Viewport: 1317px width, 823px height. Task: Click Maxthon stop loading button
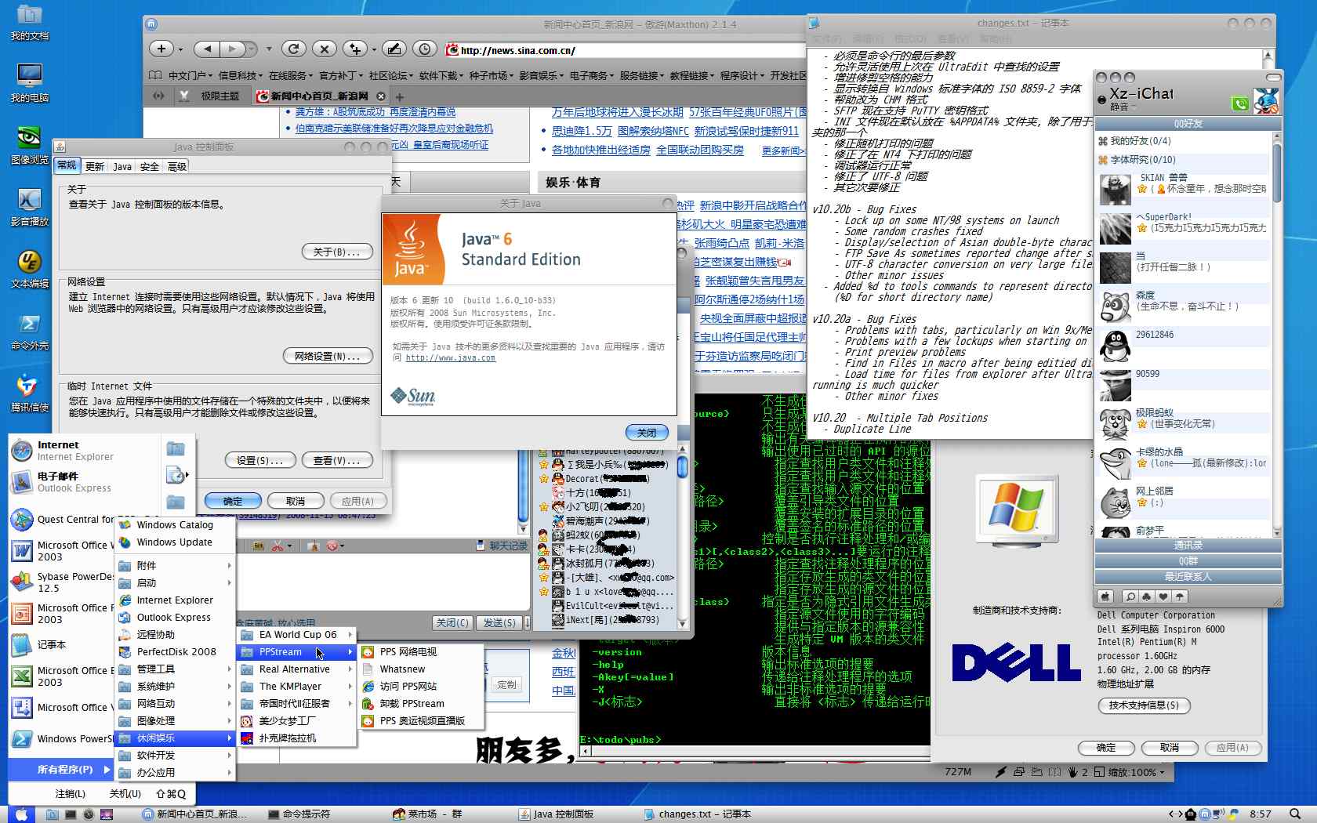tap(324, 49)
